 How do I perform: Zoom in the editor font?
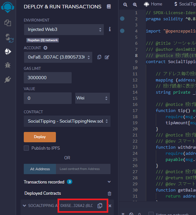tap(135, 5)
